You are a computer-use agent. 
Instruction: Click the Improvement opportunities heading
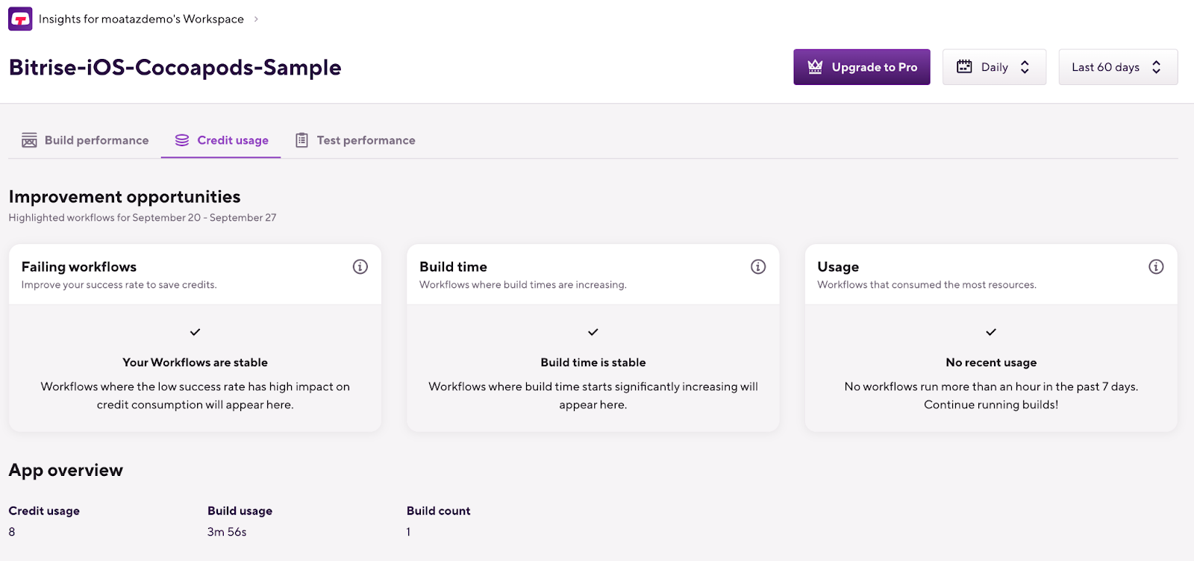125,197
